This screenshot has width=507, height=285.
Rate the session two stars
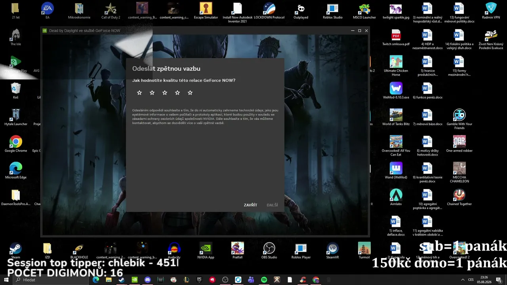click(x=152, y=93)
